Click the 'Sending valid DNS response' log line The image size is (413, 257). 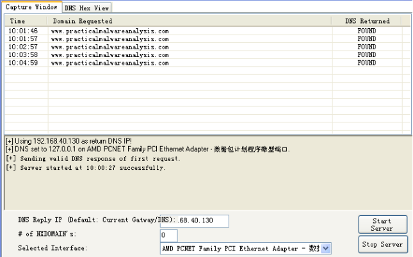[93, 159]
